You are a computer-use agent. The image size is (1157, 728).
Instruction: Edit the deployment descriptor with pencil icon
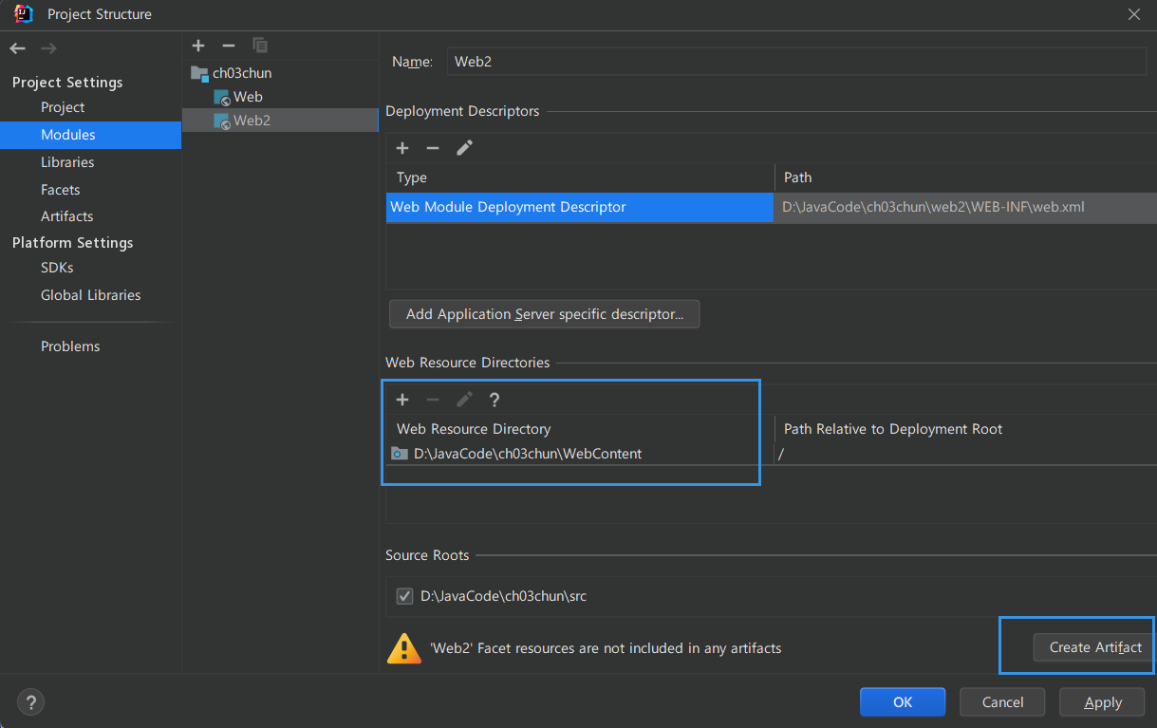[464, 148]
